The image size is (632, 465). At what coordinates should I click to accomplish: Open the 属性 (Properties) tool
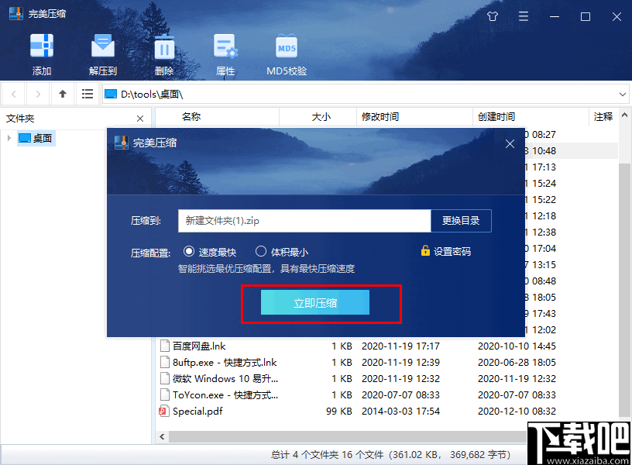[x=225, y=46]
